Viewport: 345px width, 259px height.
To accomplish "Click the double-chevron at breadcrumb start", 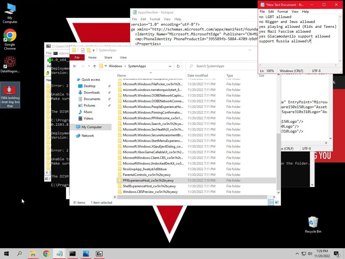I will coord(106,66).
